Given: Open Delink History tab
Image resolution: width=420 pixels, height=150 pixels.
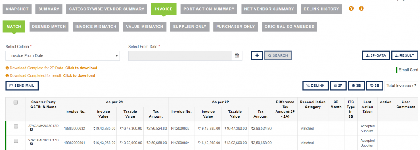Looking at the screenshot, I should [322, 9].
